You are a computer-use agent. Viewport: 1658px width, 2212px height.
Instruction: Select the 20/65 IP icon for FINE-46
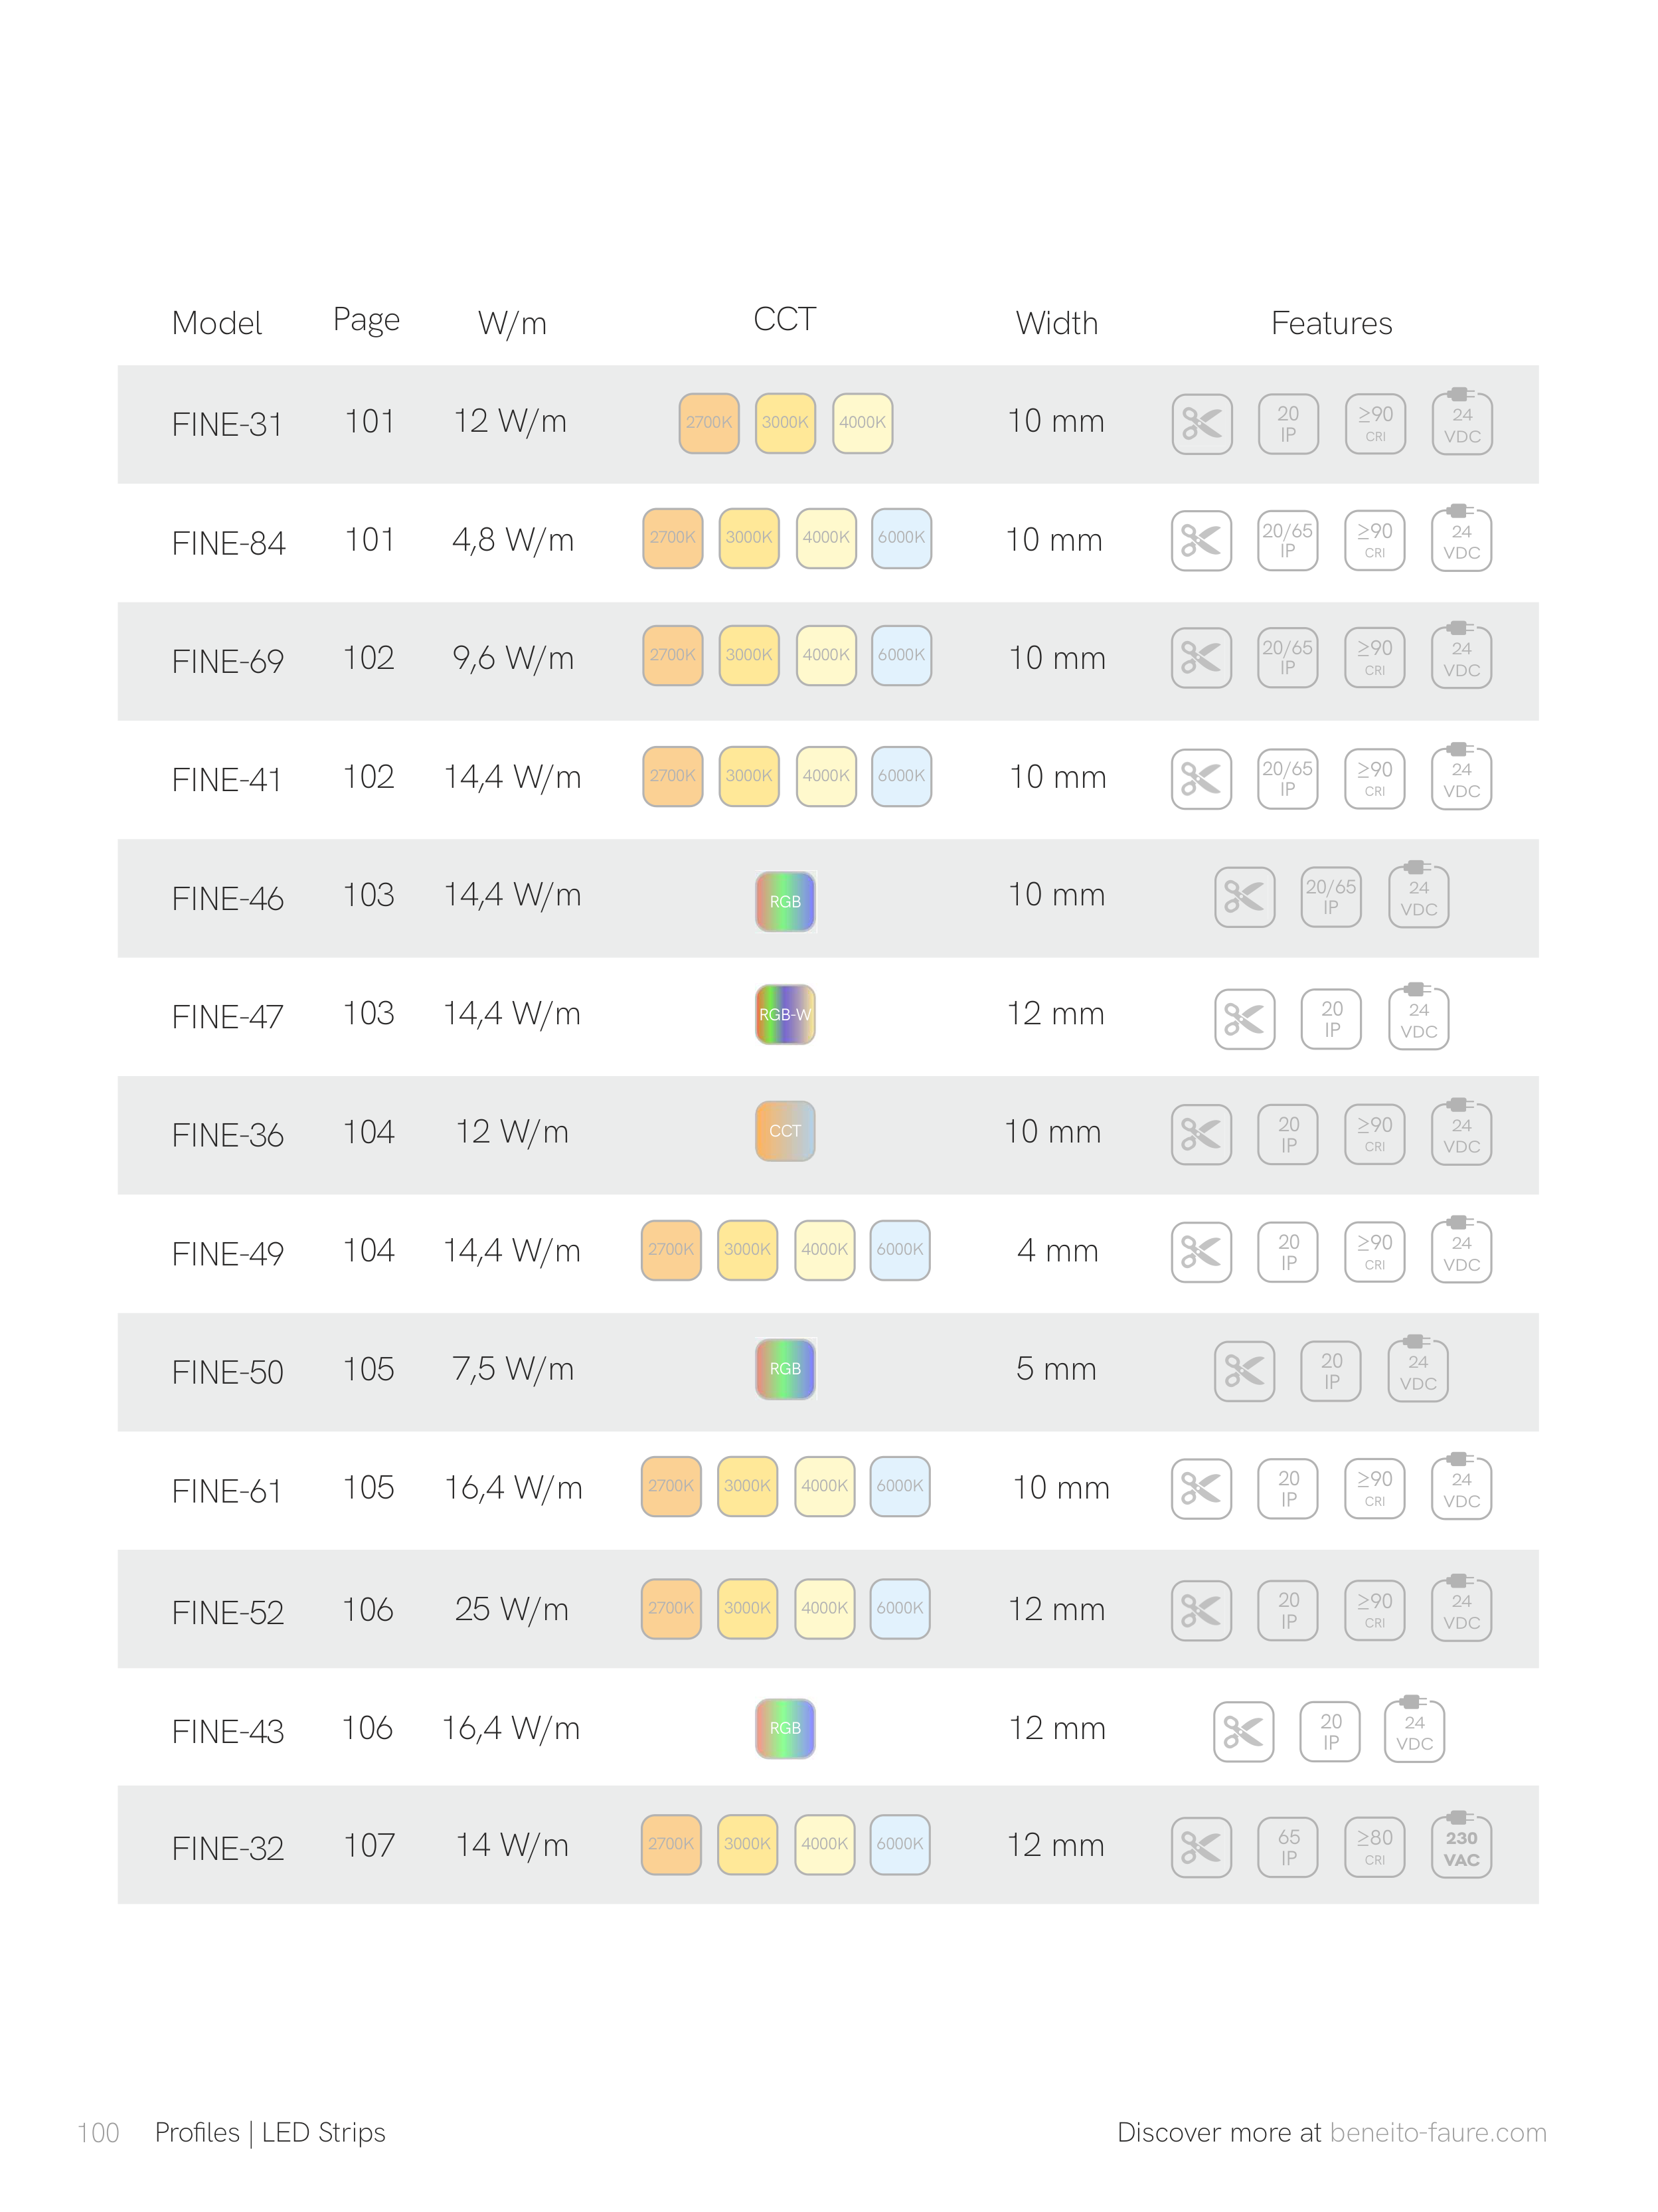(1330, 897)
